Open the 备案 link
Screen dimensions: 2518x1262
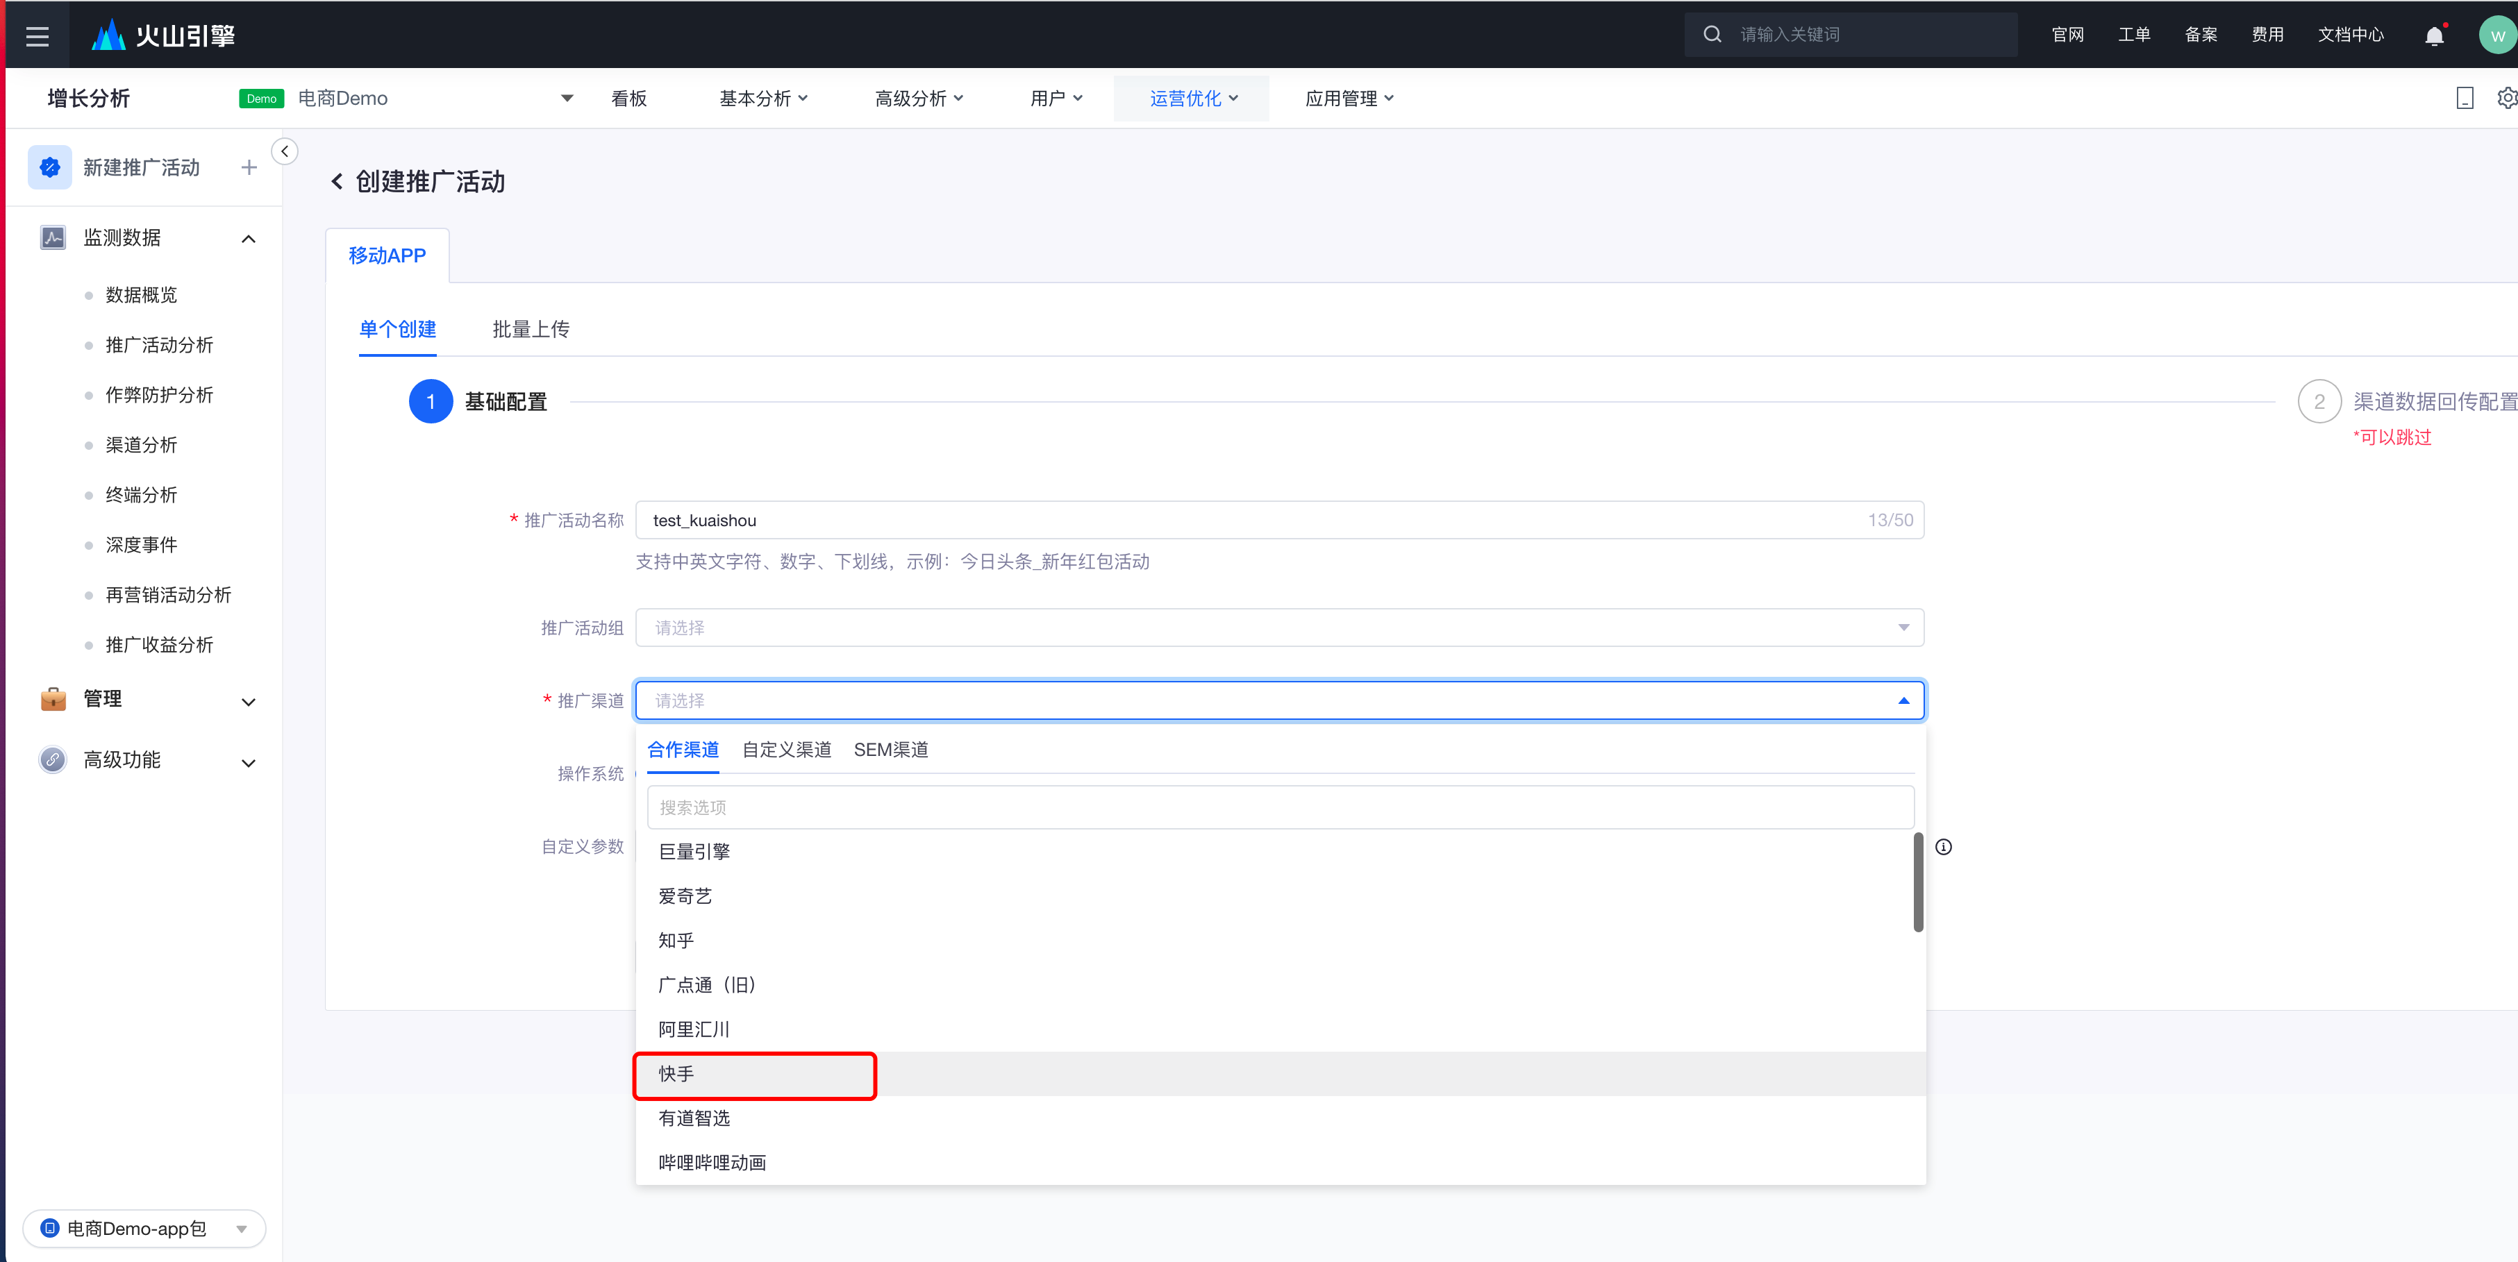tap(2201, 35)
